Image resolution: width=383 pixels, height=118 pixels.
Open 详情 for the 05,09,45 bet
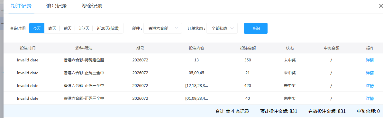pyautogui.click(x=370, y=73)
